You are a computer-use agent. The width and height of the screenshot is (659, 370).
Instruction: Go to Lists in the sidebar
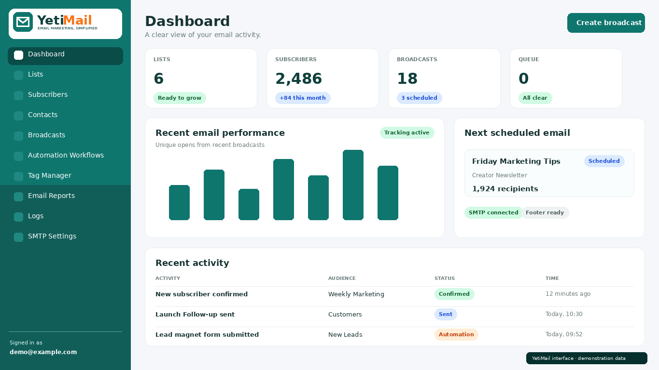(x=65, y=75)
